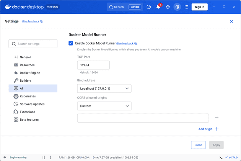This screenshot has height=161, width=241.
Task: Click the 'default: 12434' hint text
Action: 89,72
